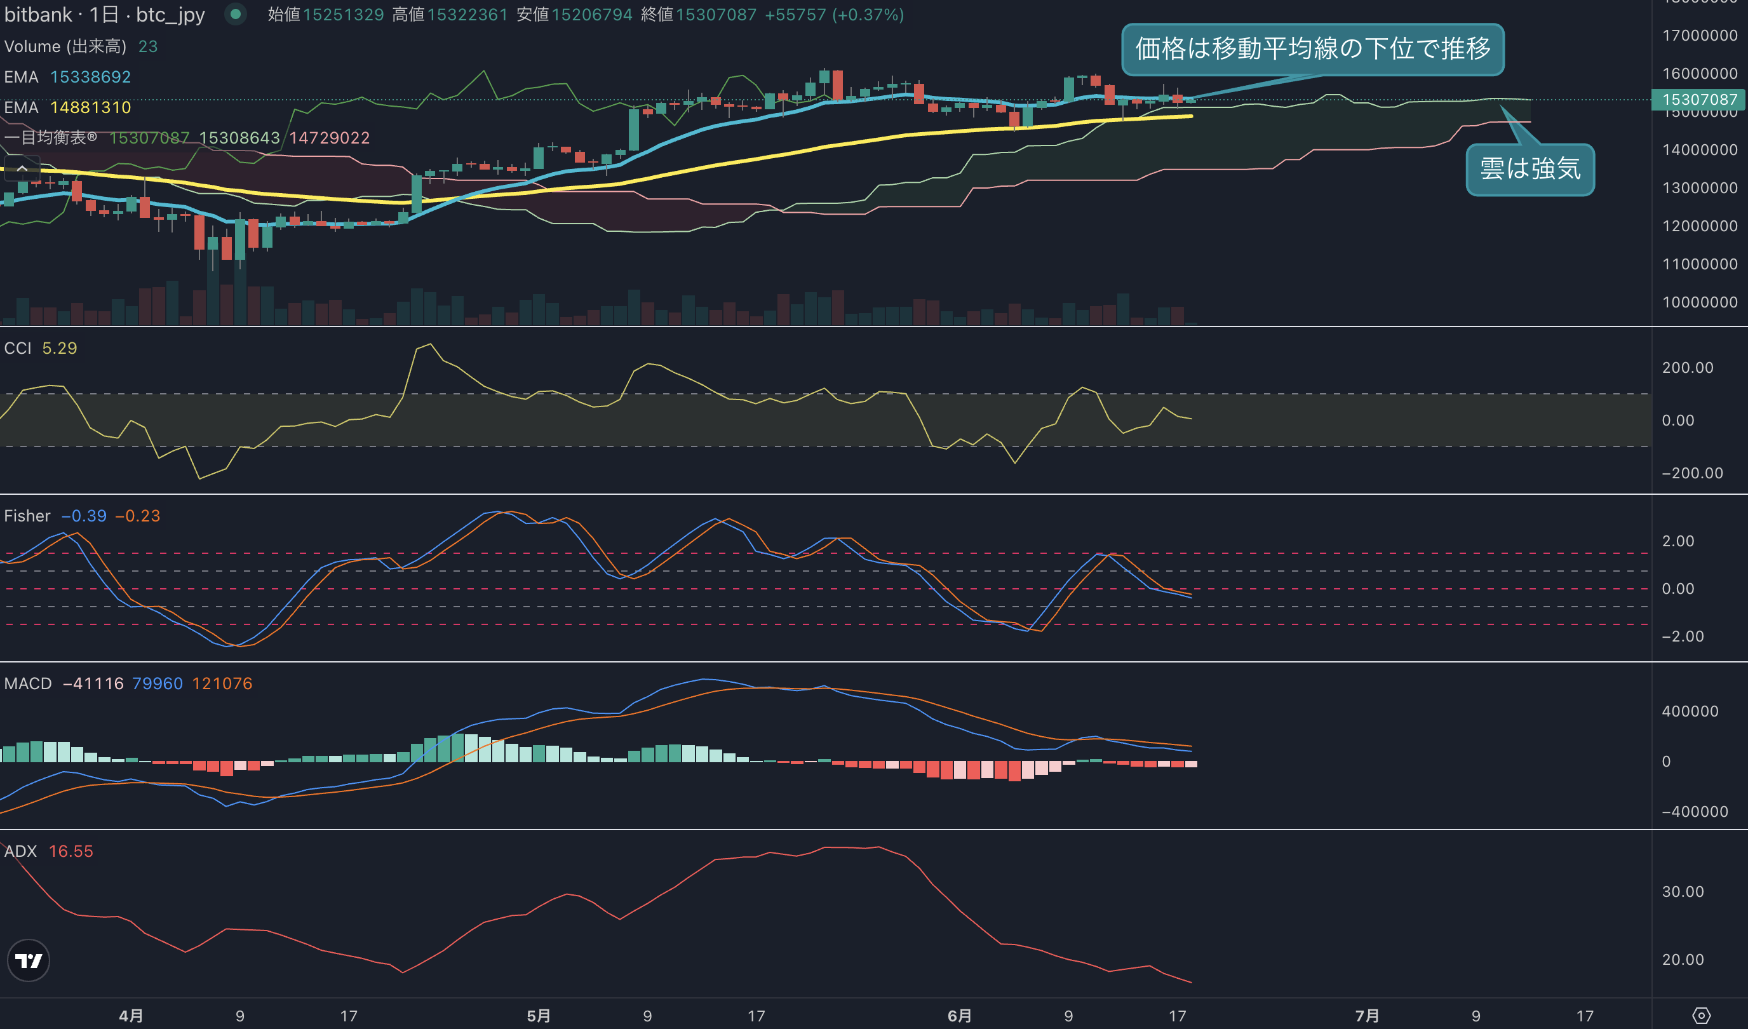
Task: Click the TradingView logo in bottom-left corner
Action: tap(28, 961)
